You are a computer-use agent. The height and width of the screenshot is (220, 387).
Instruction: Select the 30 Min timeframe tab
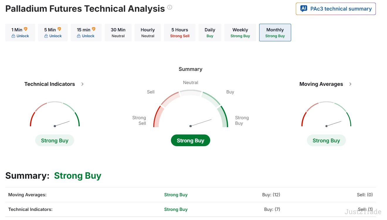(118, 32)
